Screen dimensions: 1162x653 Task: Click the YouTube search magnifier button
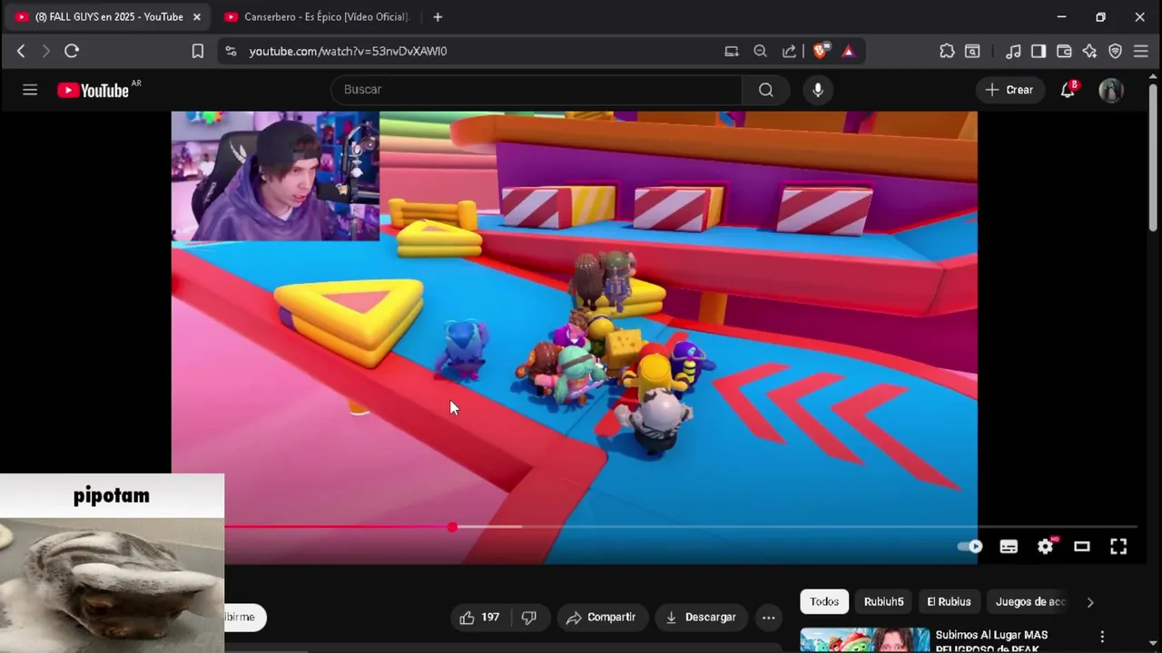[766, 90]
